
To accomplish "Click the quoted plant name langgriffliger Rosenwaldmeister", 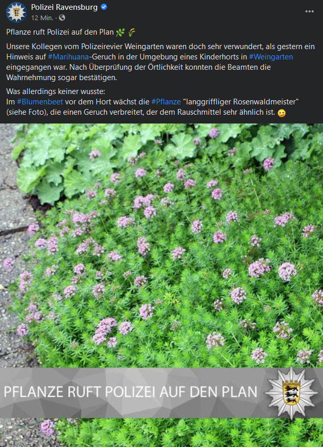I will [x=241, y=102].
